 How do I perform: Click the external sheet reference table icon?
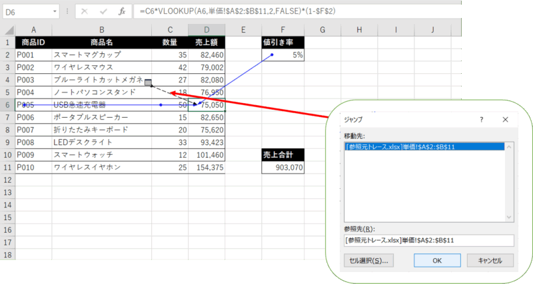pyautogui.click(x=148, y=80)
